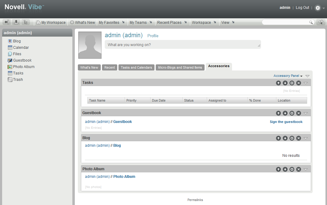Viewport: 327px width, 205px height.
Task: Open the Files folder in the sidebar
Action: point(17,54)
